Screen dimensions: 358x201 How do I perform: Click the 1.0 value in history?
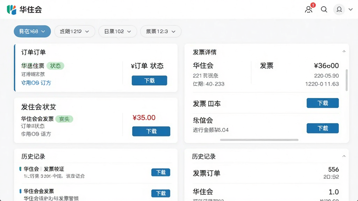(x=334, y=192)
